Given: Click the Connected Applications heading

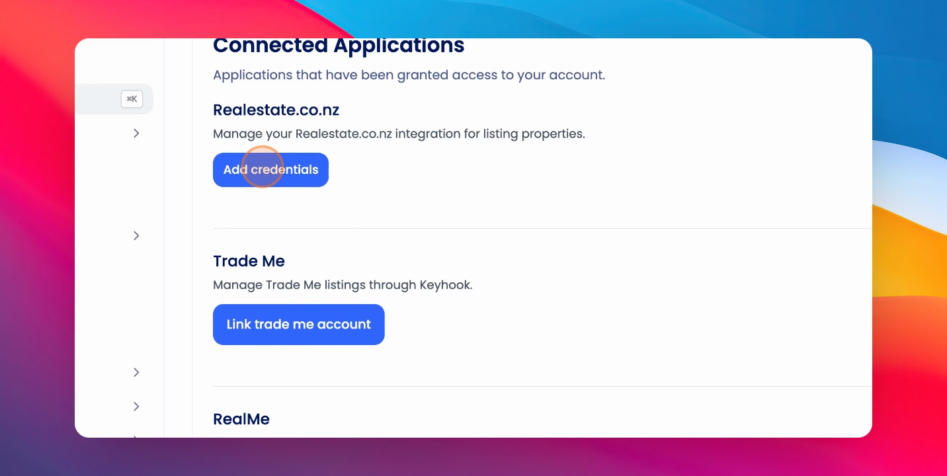Looking at the screenshot, I should (339, 46).
